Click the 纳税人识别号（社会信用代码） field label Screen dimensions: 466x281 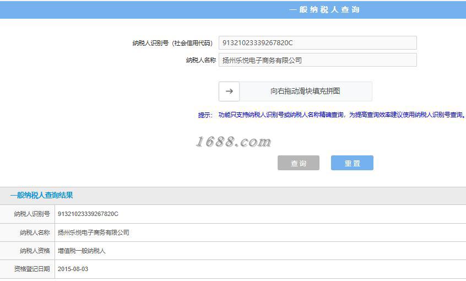(x=172, y=43)
